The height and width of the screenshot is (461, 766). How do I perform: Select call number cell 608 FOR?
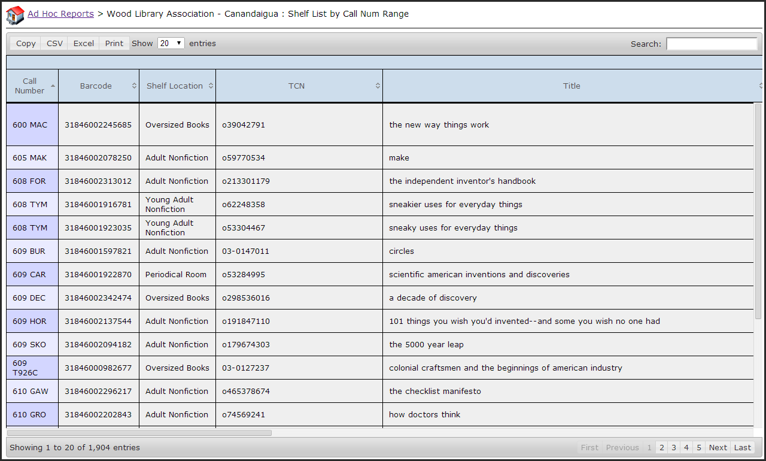click(32, 181)
